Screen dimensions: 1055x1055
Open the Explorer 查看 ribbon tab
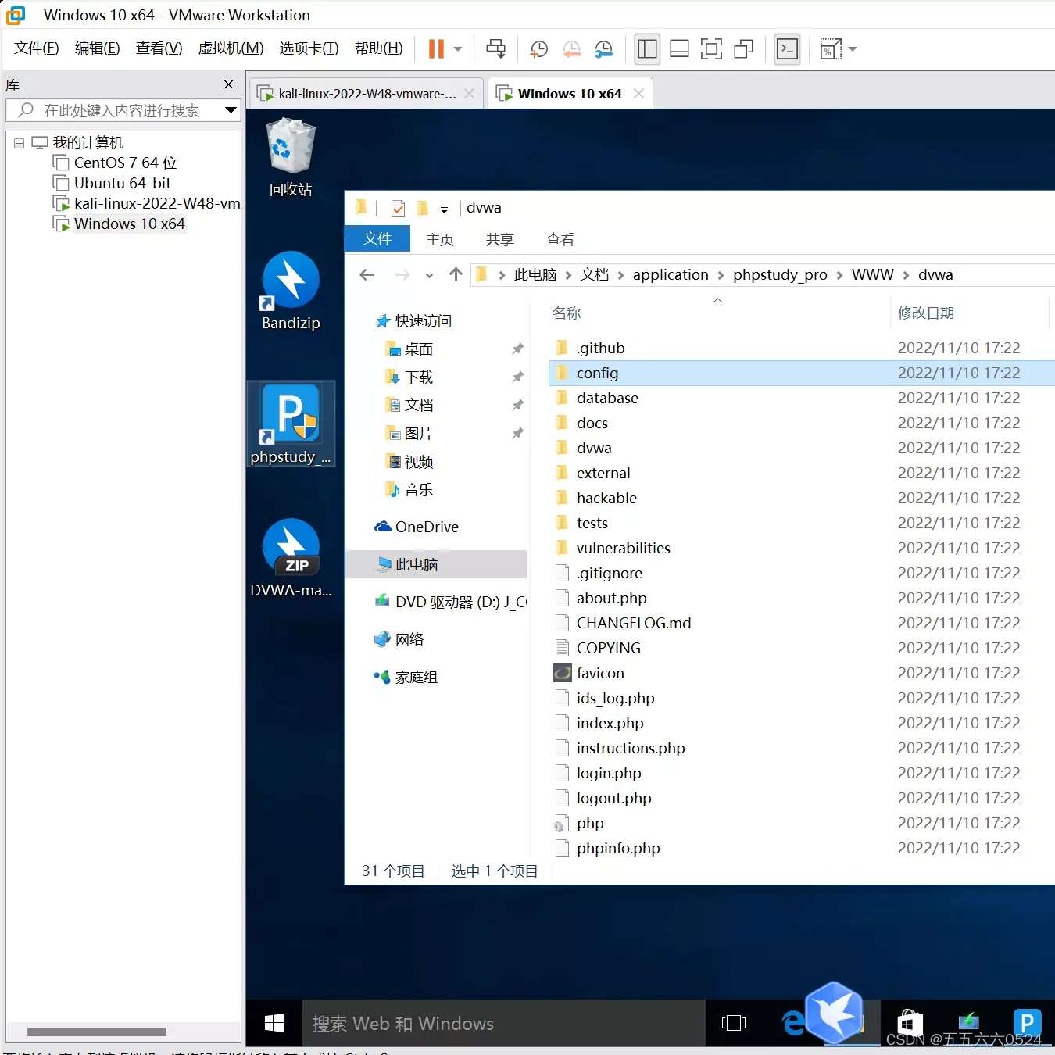point(560,239)
